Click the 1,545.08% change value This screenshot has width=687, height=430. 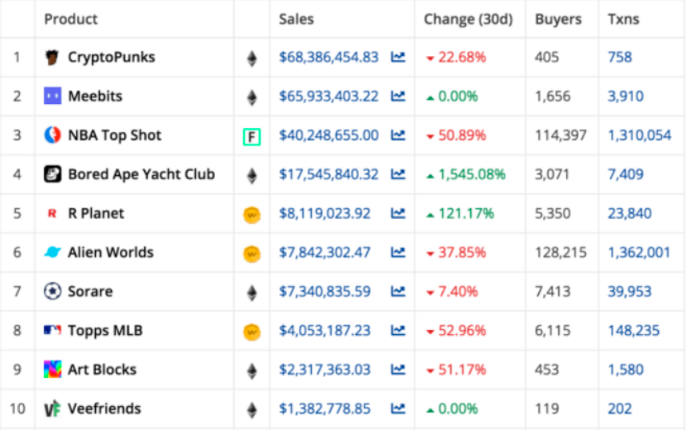(x=471, y=174)
